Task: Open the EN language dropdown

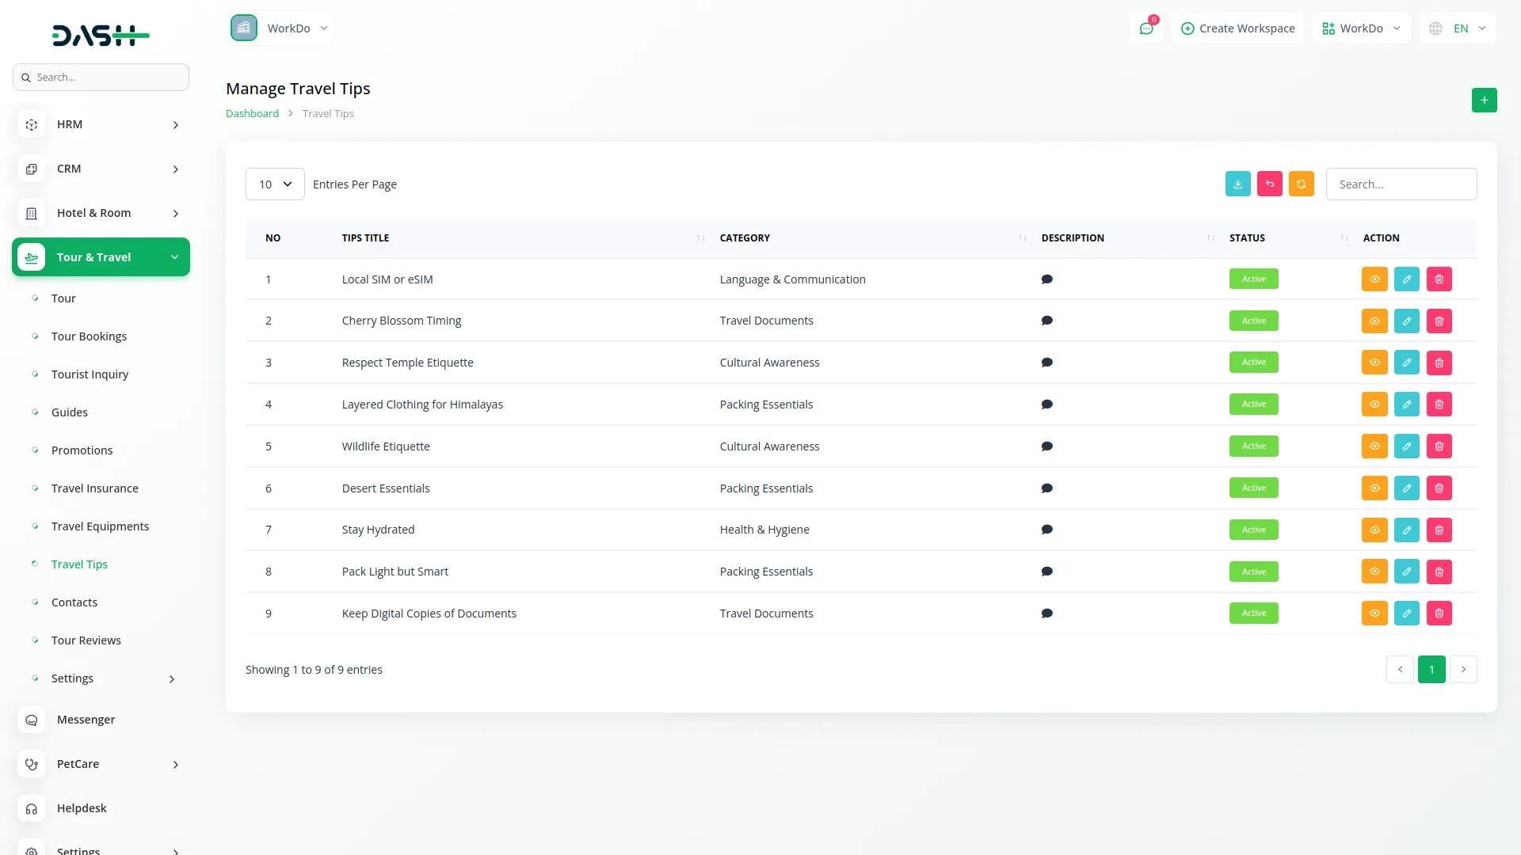Action: (x=1458, y=28)
